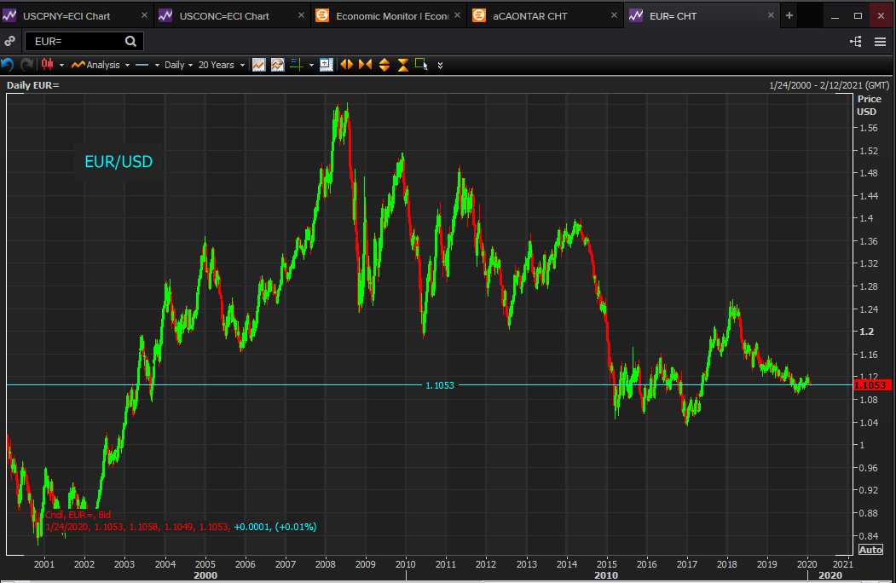This screenshot has height=583, width=896.
Task: Close the Economic Monitor tab
Action: (x=457, y=15)
